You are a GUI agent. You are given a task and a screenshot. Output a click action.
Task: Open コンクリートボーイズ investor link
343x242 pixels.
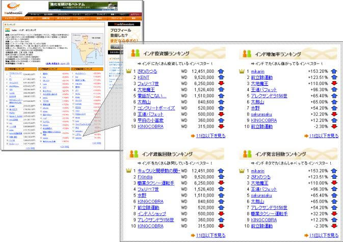tap(156, 108)
